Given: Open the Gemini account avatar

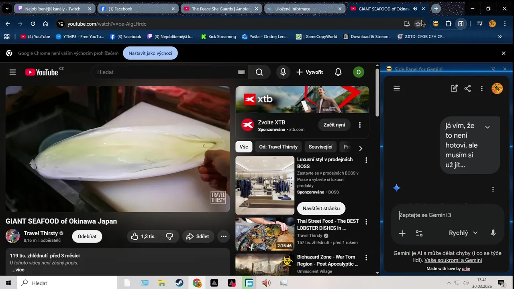Looking at the screenshot, I should click(497, 88).
